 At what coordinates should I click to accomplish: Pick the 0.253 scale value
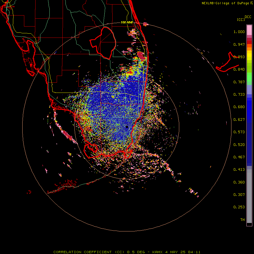[x=239, y=207]
